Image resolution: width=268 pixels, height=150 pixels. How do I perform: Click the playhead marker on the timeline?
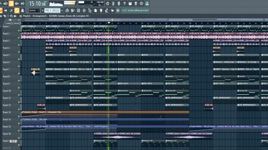[x=109, y=23]
